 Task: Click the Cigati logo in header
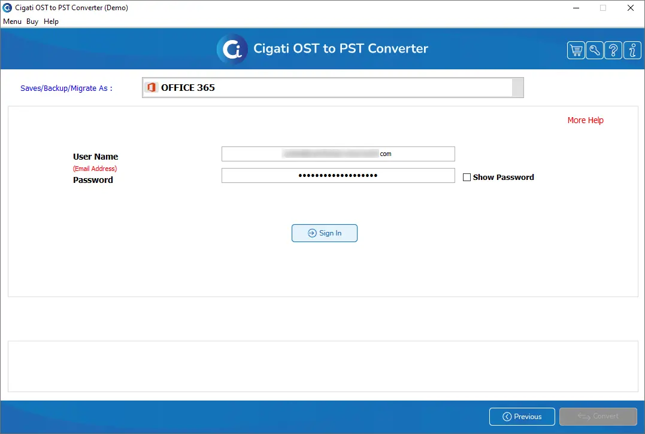(x=232, y=49)
